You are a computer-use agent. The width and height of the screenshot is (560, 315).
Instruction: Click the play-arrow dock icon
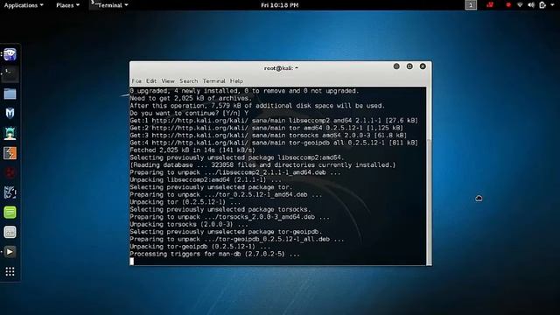pyautogui.click(x=10, y=252)
